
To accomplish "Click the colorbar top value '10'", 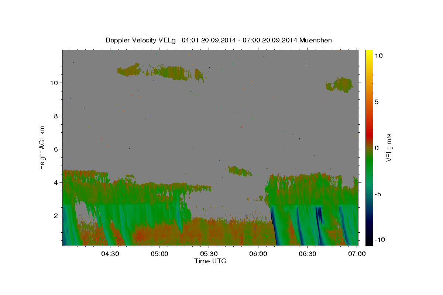I will click(378, 55).
